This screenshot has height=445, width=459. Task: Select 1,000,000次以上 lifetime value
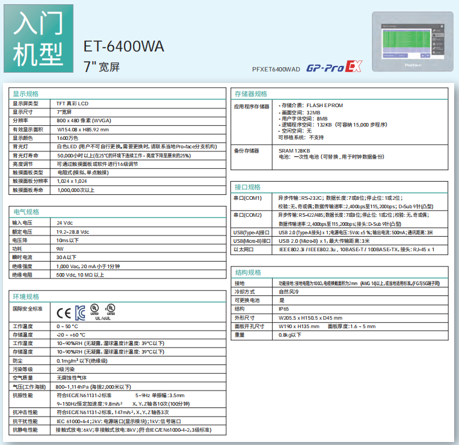tap(76, 190)
